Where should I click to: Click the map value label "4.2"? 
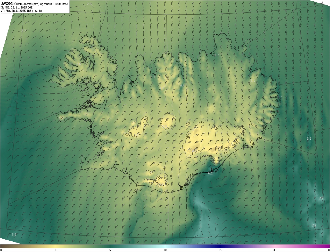point(217,55)
